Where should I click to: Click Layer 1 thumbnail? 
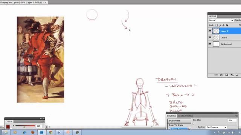click(x=216, y=37)
